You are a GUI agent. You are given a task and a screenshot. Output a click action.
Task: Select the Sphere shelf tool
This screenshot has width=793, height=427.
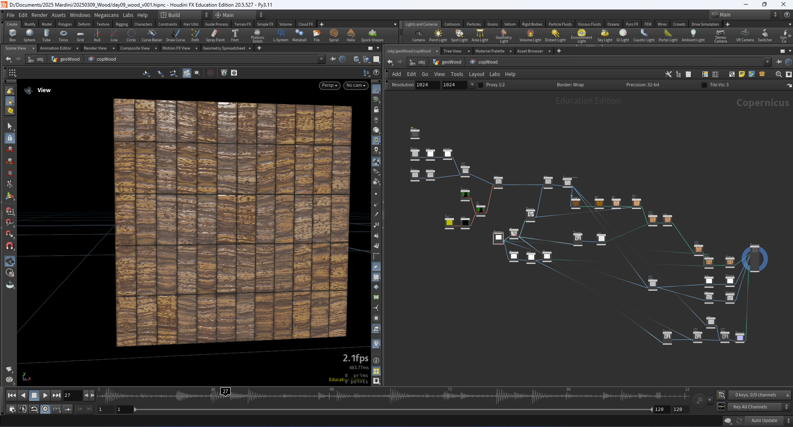(29, 36)
